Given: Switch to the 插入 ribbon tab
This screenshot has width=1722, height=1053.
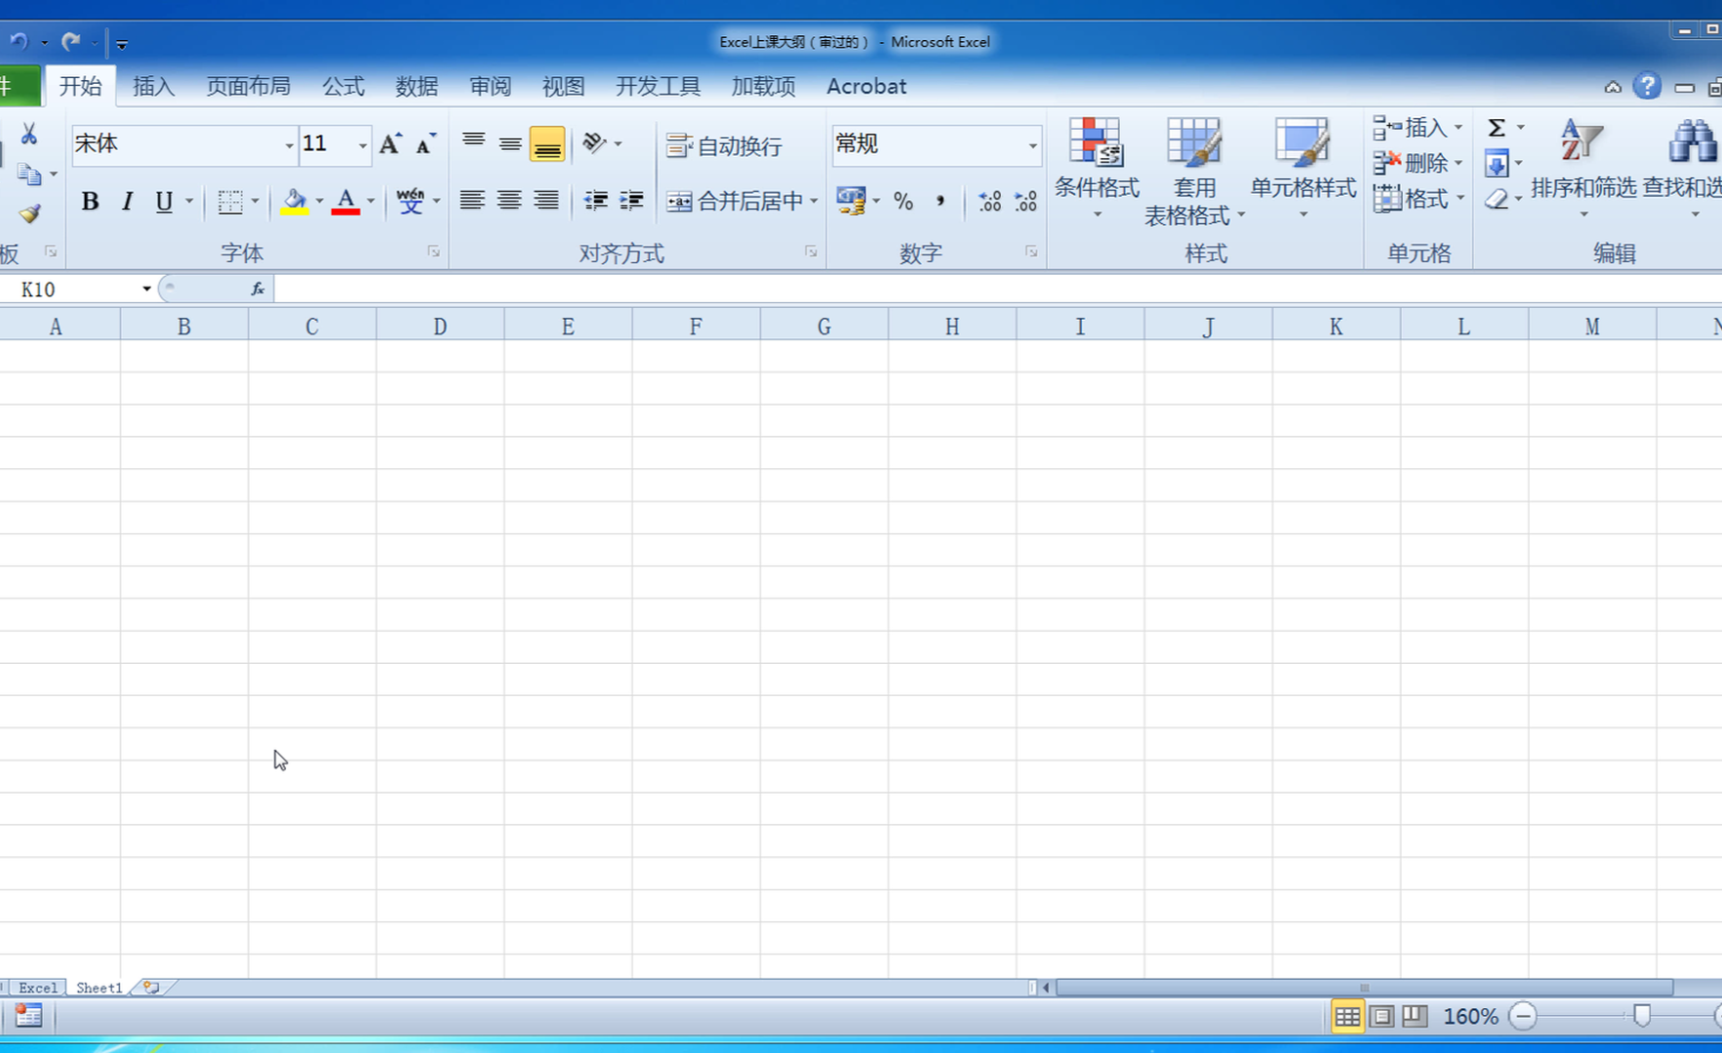Looking at the screenshot, I should tap(153, 86).
